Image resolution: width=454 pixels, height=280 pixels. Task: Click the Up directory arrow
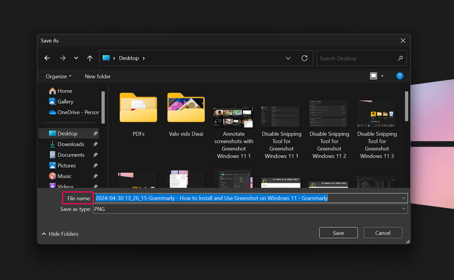click(90, 58)
